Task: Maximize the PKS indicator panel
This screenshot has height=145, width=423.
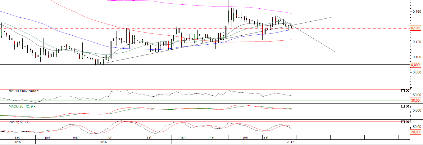Action: (x=403, y=122)
